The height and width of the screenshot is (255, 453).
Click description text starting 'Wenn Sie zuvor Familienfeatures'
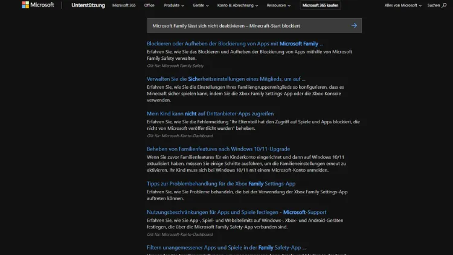click(246, 164)
